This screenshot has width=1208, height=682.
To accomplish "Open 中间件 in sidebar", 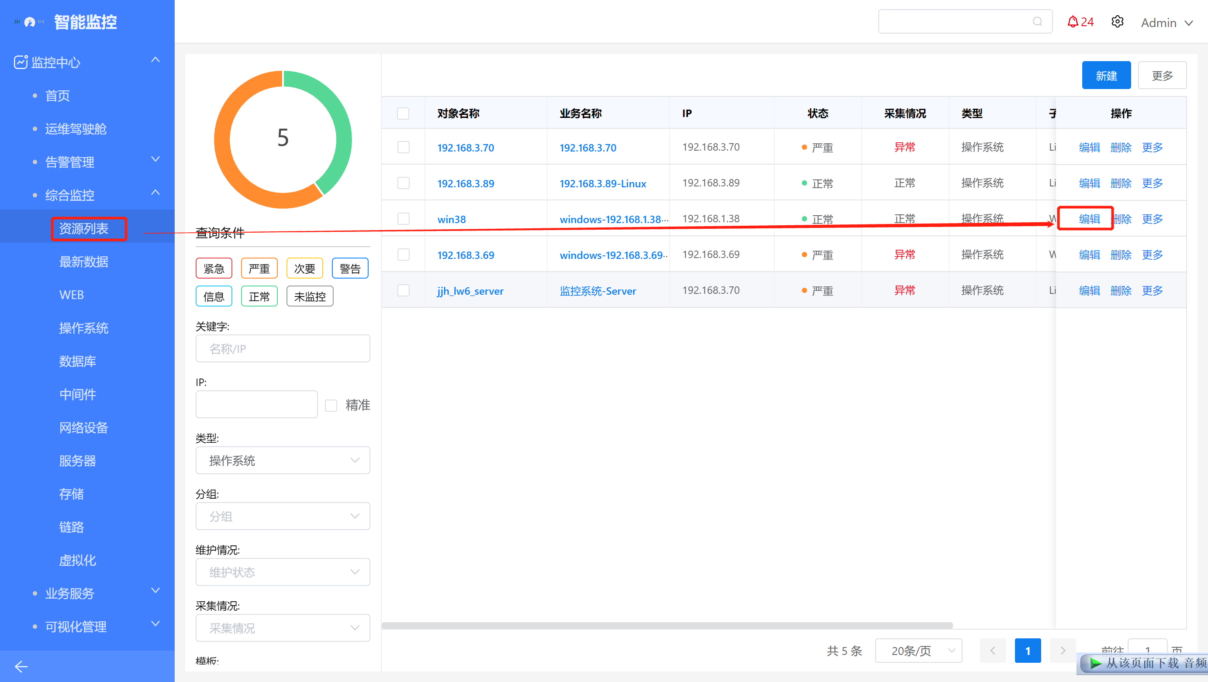I will coord(77,394).
